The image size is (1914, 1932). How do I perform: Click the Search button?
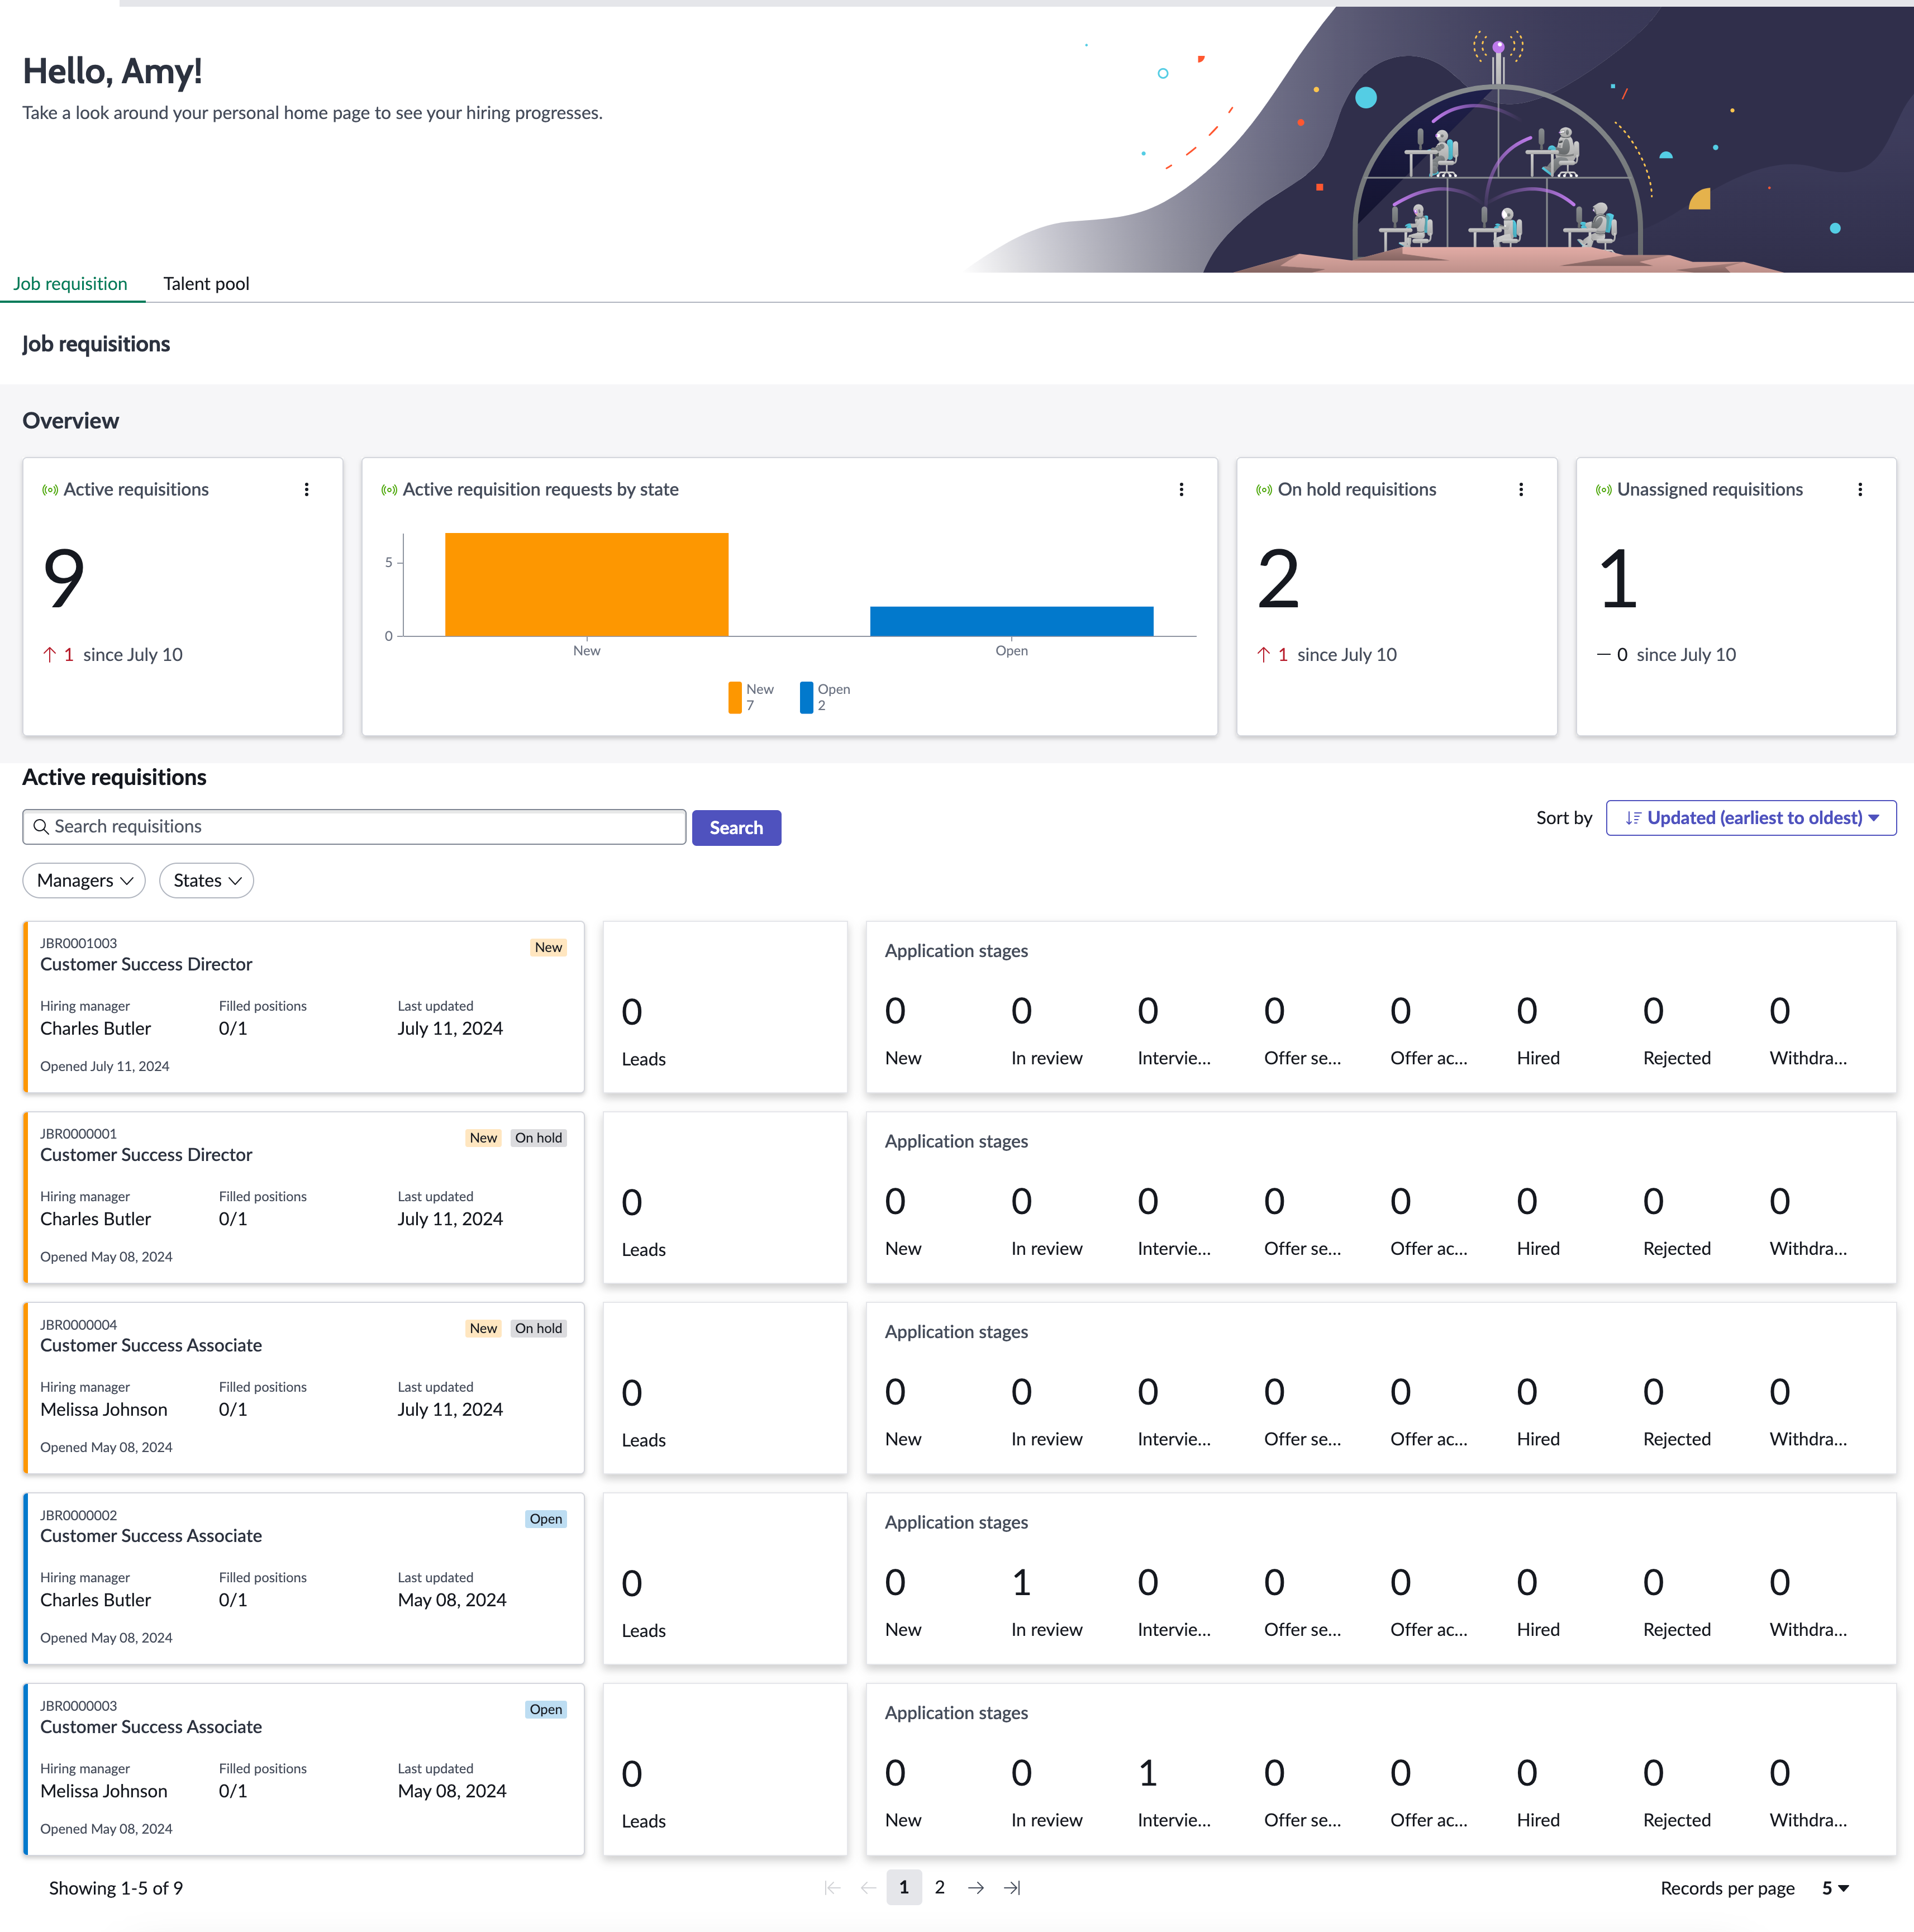click(x=736, y=828)
